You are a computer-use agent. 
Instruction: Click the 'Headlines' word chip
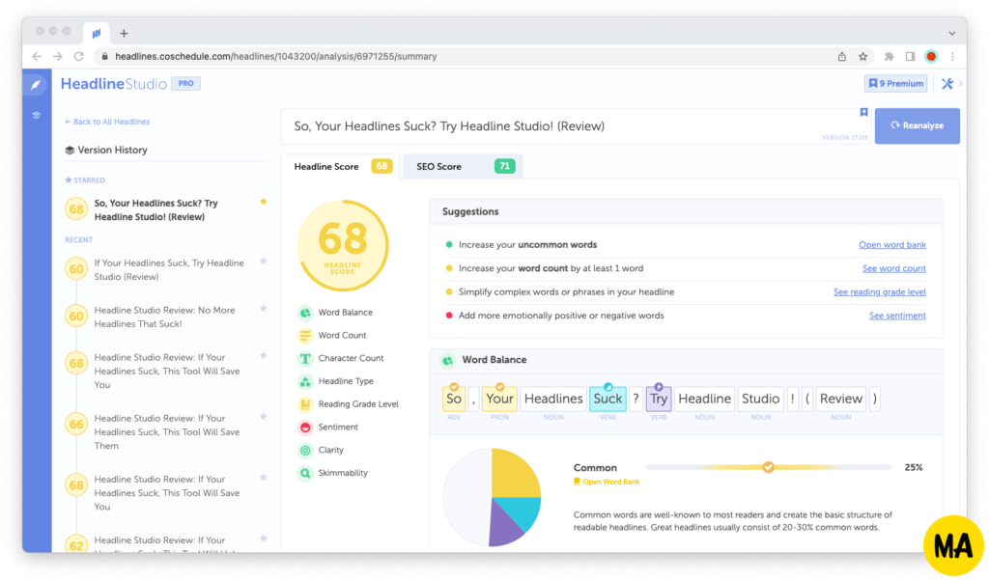click(553, 399)
